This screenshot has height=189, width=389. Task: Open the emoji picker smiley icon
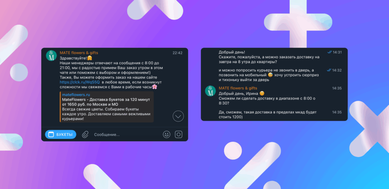(166, 134)
